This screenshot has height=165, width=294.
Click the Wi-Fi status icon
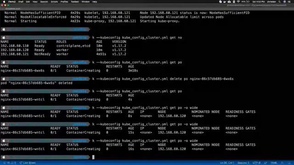tap(238, 2)
